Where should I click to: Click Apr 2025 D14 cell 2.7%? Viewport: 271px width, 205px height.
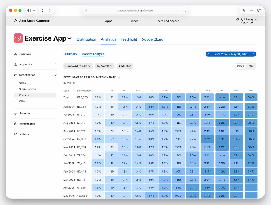pyautogui.click(x=193, y=188)
